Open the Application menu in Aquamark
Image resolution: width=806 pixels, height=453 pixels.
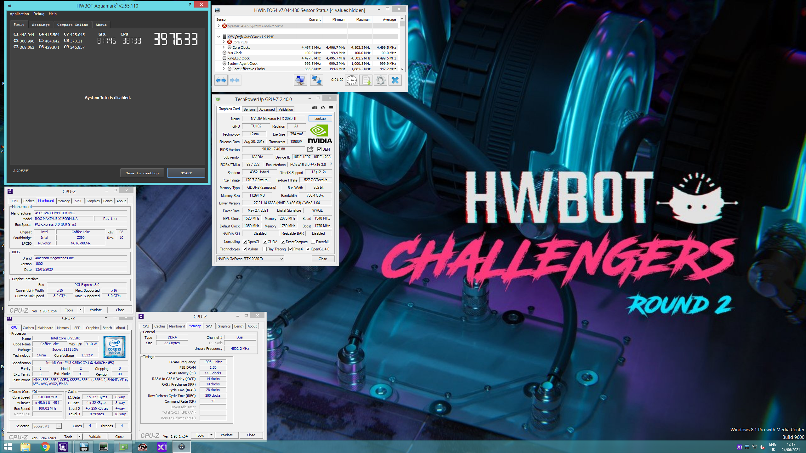19,14
